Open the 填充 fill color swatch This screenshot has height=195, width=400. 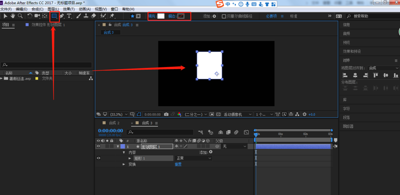click(x=161, y=16)
